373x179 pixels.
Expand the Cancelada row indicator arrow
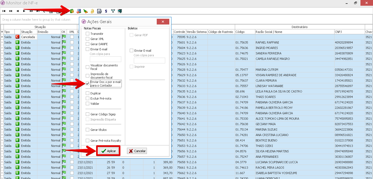2,37
